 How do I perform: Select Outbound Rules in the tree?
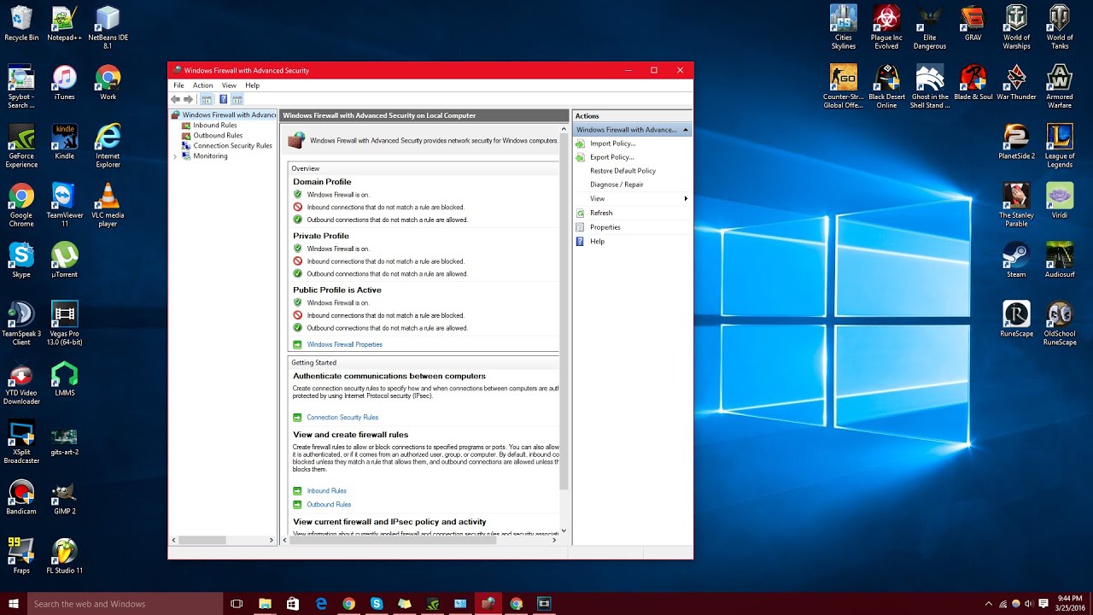point(218,136)
